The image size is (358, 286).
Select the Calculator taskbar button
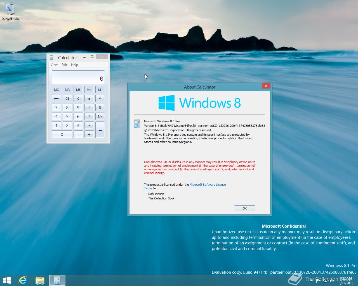[x=57, y=280]
